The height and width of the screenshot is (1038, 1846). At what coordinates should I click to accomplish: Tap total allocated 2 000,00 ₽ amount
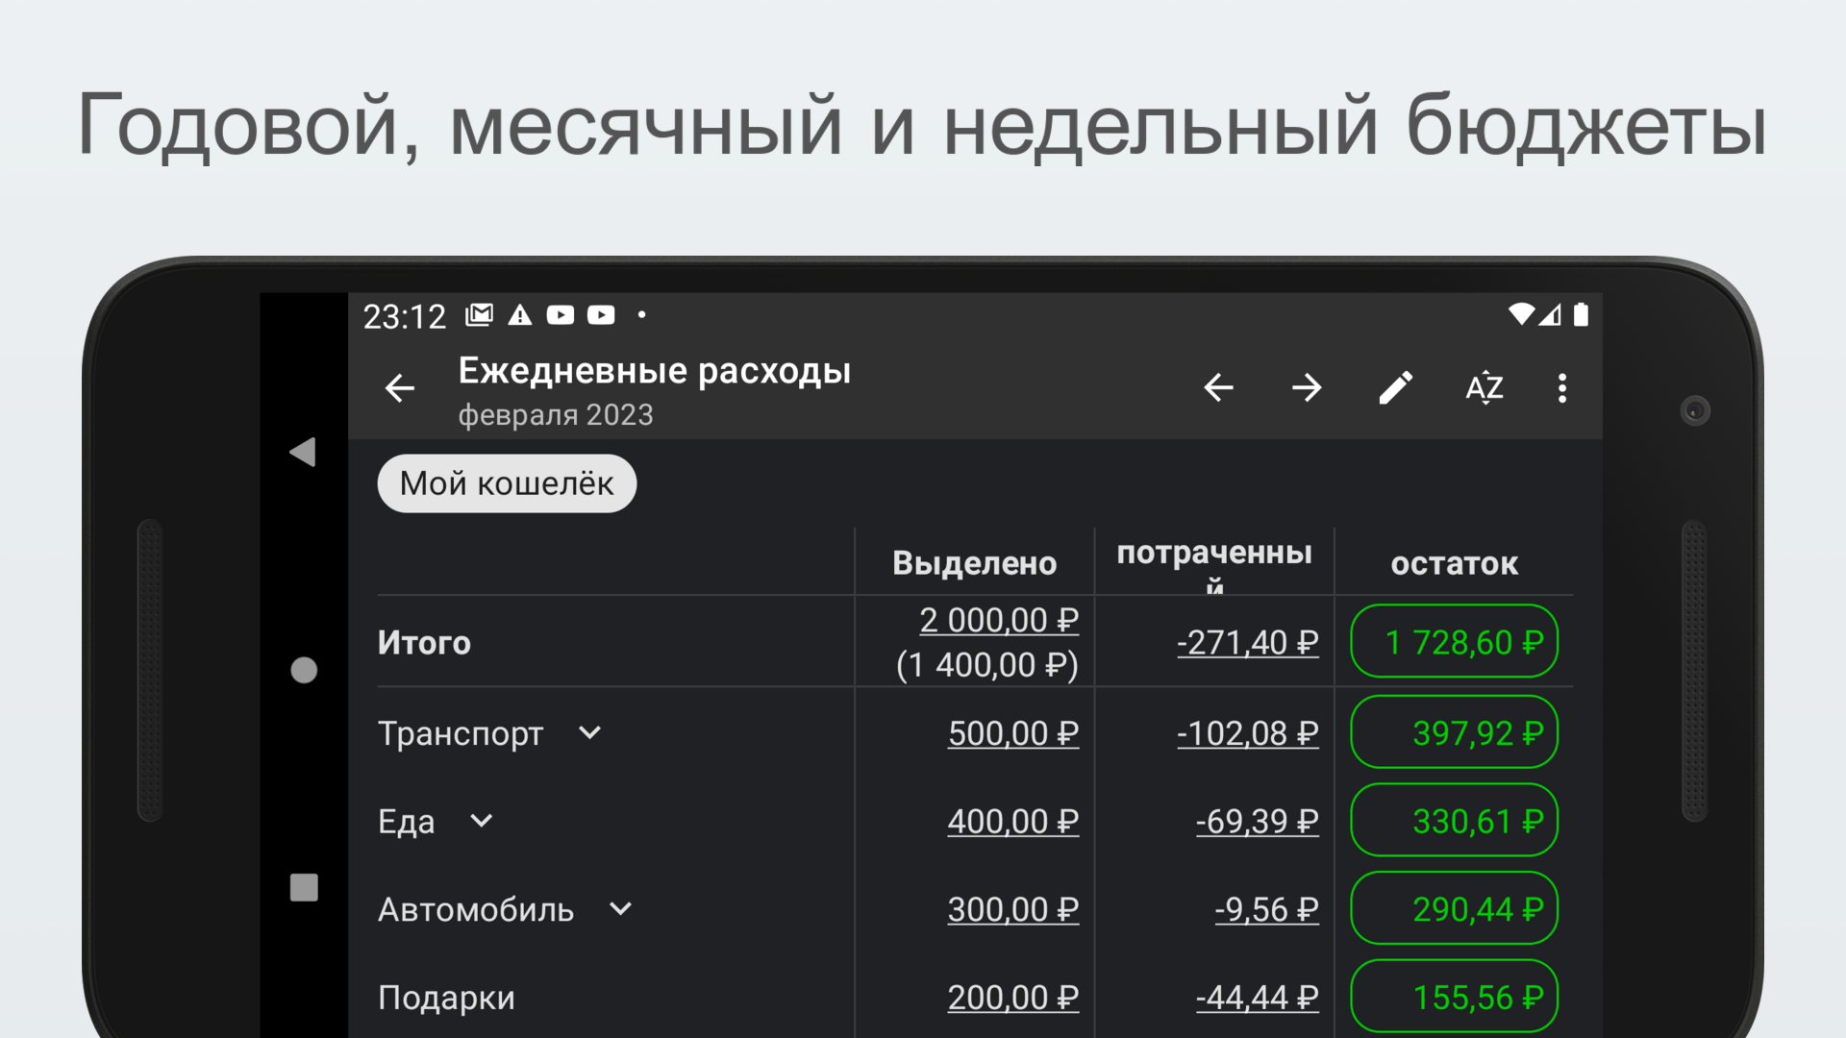tap(998, 621)
